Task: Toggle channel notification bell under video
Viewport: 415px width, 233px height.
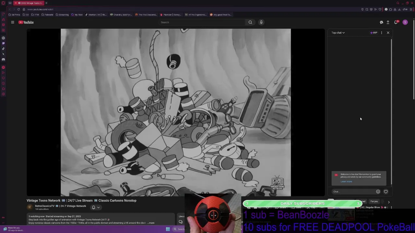Action: (x=93, y=207)
